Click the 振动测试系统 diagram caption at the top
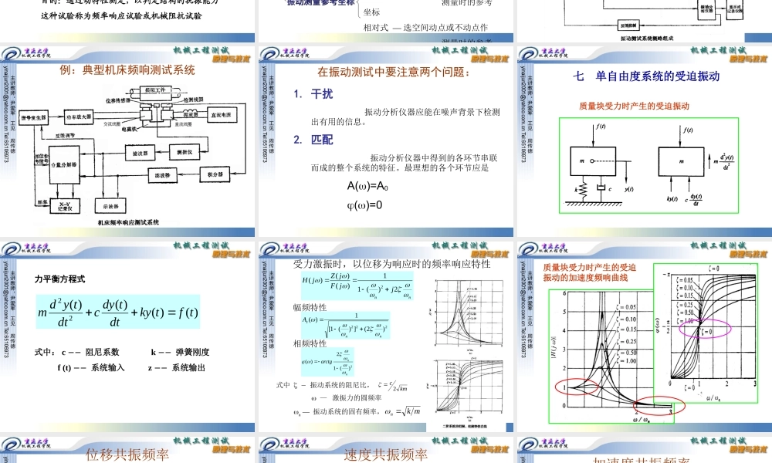772x463 pixels. pos(647,38)
